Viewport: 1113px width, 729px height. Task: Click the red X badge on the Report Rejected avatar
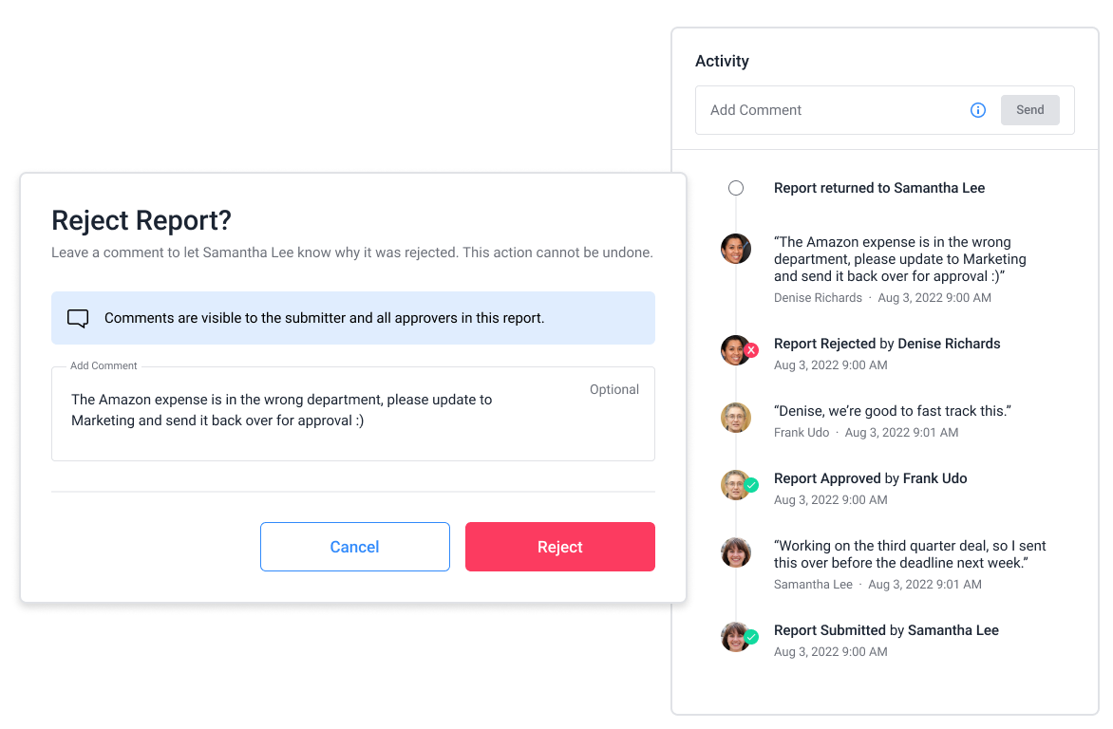(x=751, y=350)
